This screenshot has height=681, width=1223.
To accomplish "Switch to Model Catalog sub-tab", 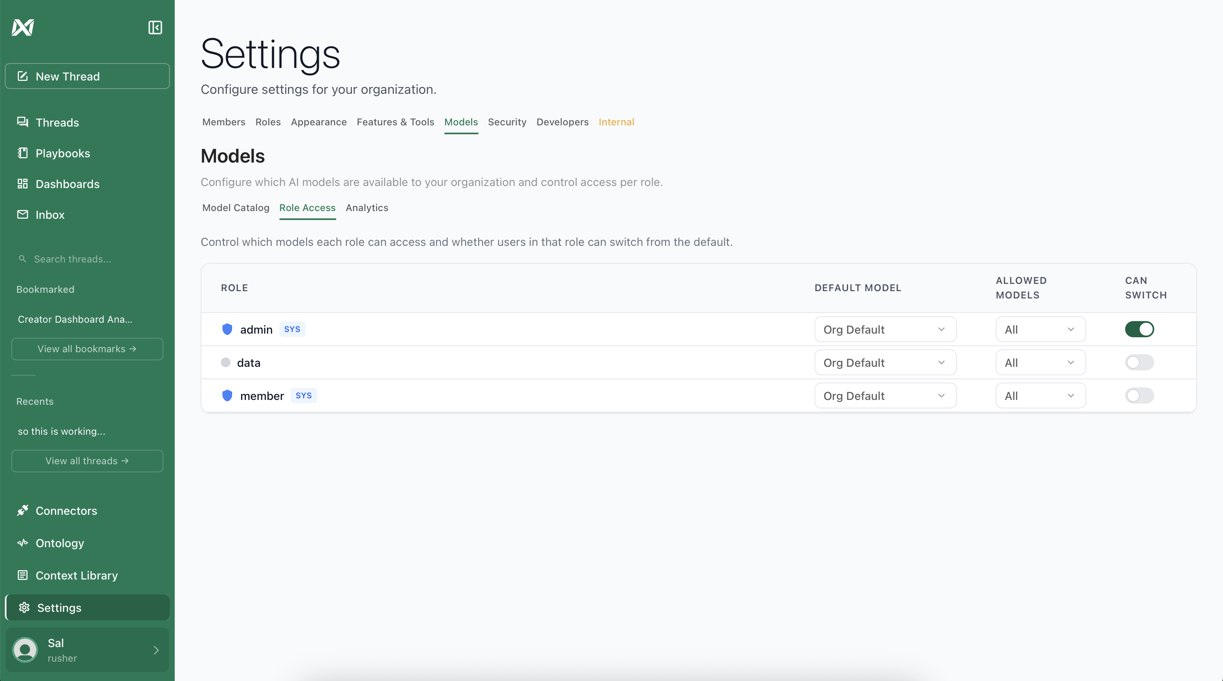I will (x=235, y=208).
